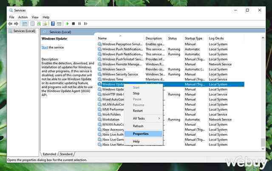Switch to the Extended tab
This screenshot has width=272, height=171.
coord(49,154)
